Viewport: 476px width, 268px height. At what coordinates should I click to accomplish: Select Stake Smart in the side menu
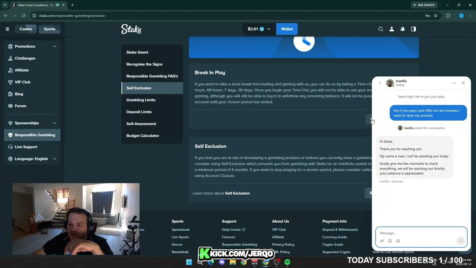(152, 52)
